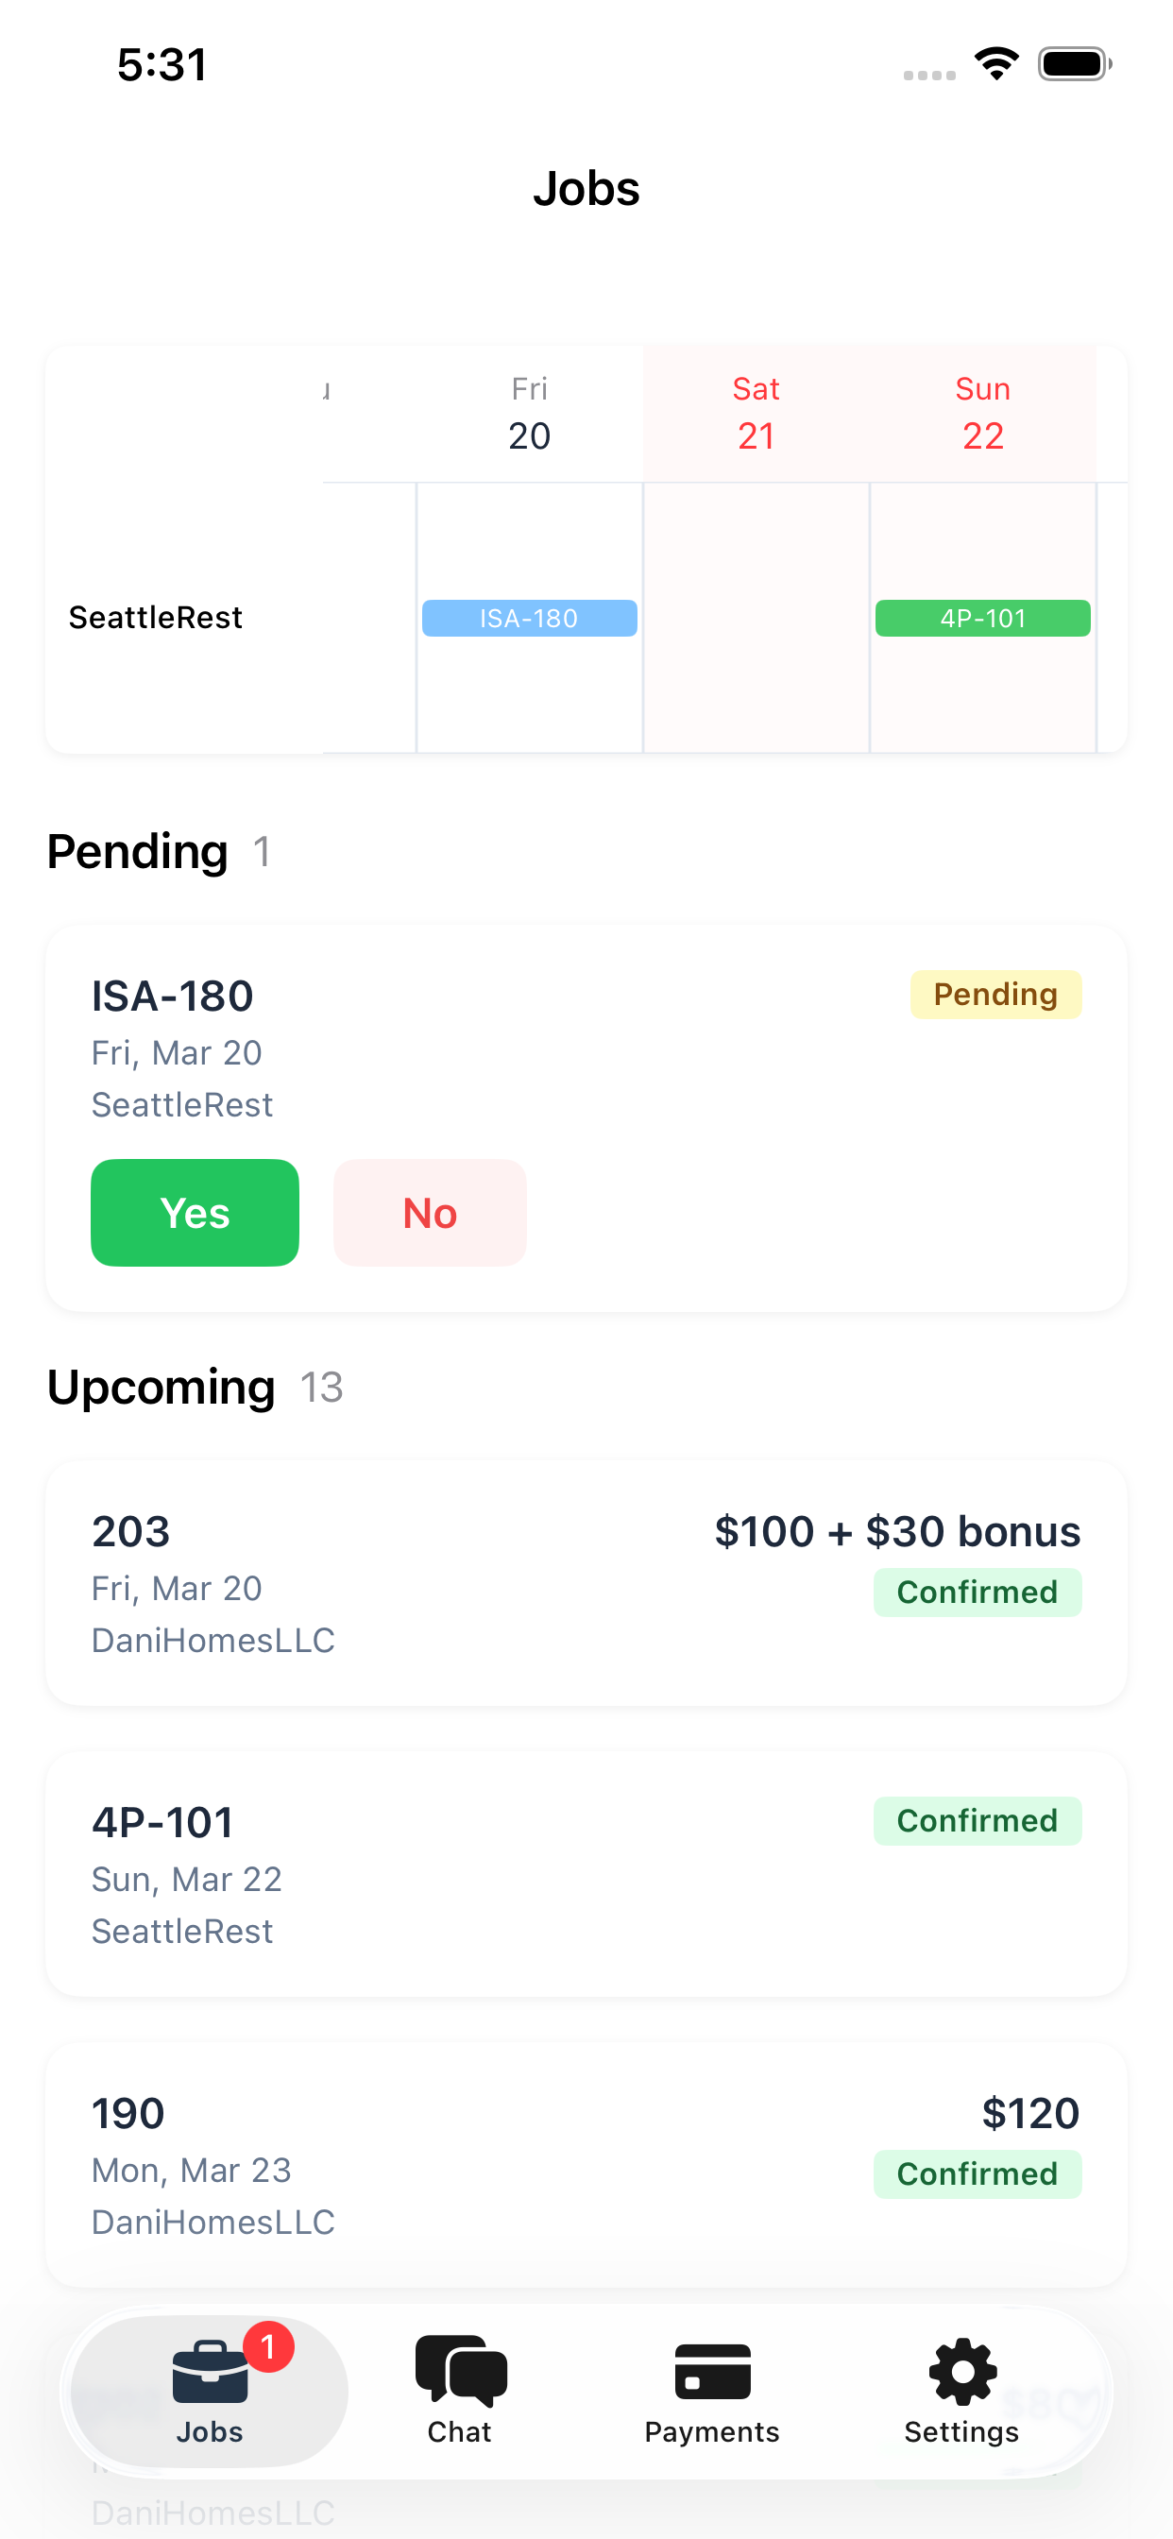This screenshot has width=1173, height=2539.
Task: Open details for the 4P-101 upcoming job
Action: (x=586, y=1874)
